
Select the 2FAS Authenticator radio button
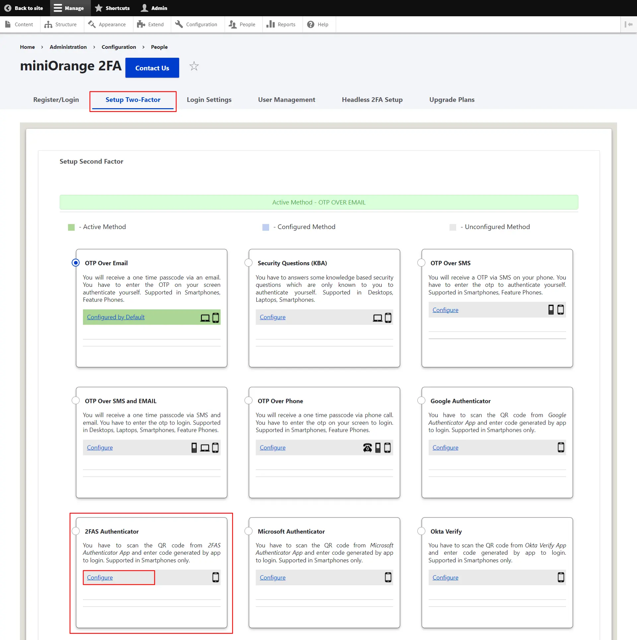(x=76, y=531)
